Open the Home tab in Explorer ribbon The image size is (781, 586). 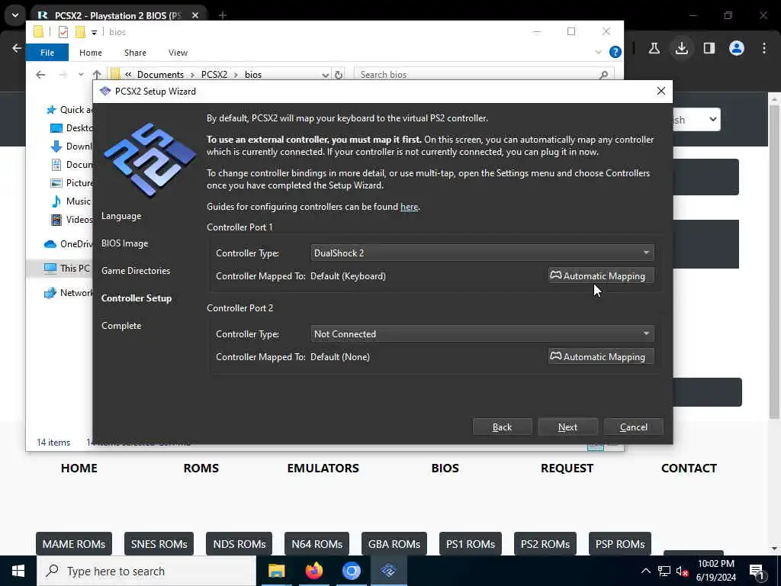pos(90,53)
